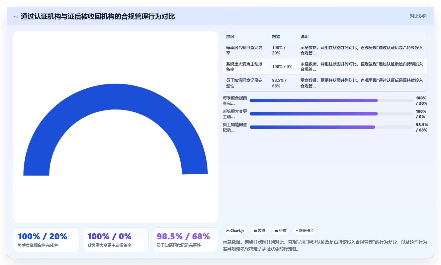441x265 pixels.
Task: Click the 员工知情同意 progress bar
Action: (x=331, y=127)
